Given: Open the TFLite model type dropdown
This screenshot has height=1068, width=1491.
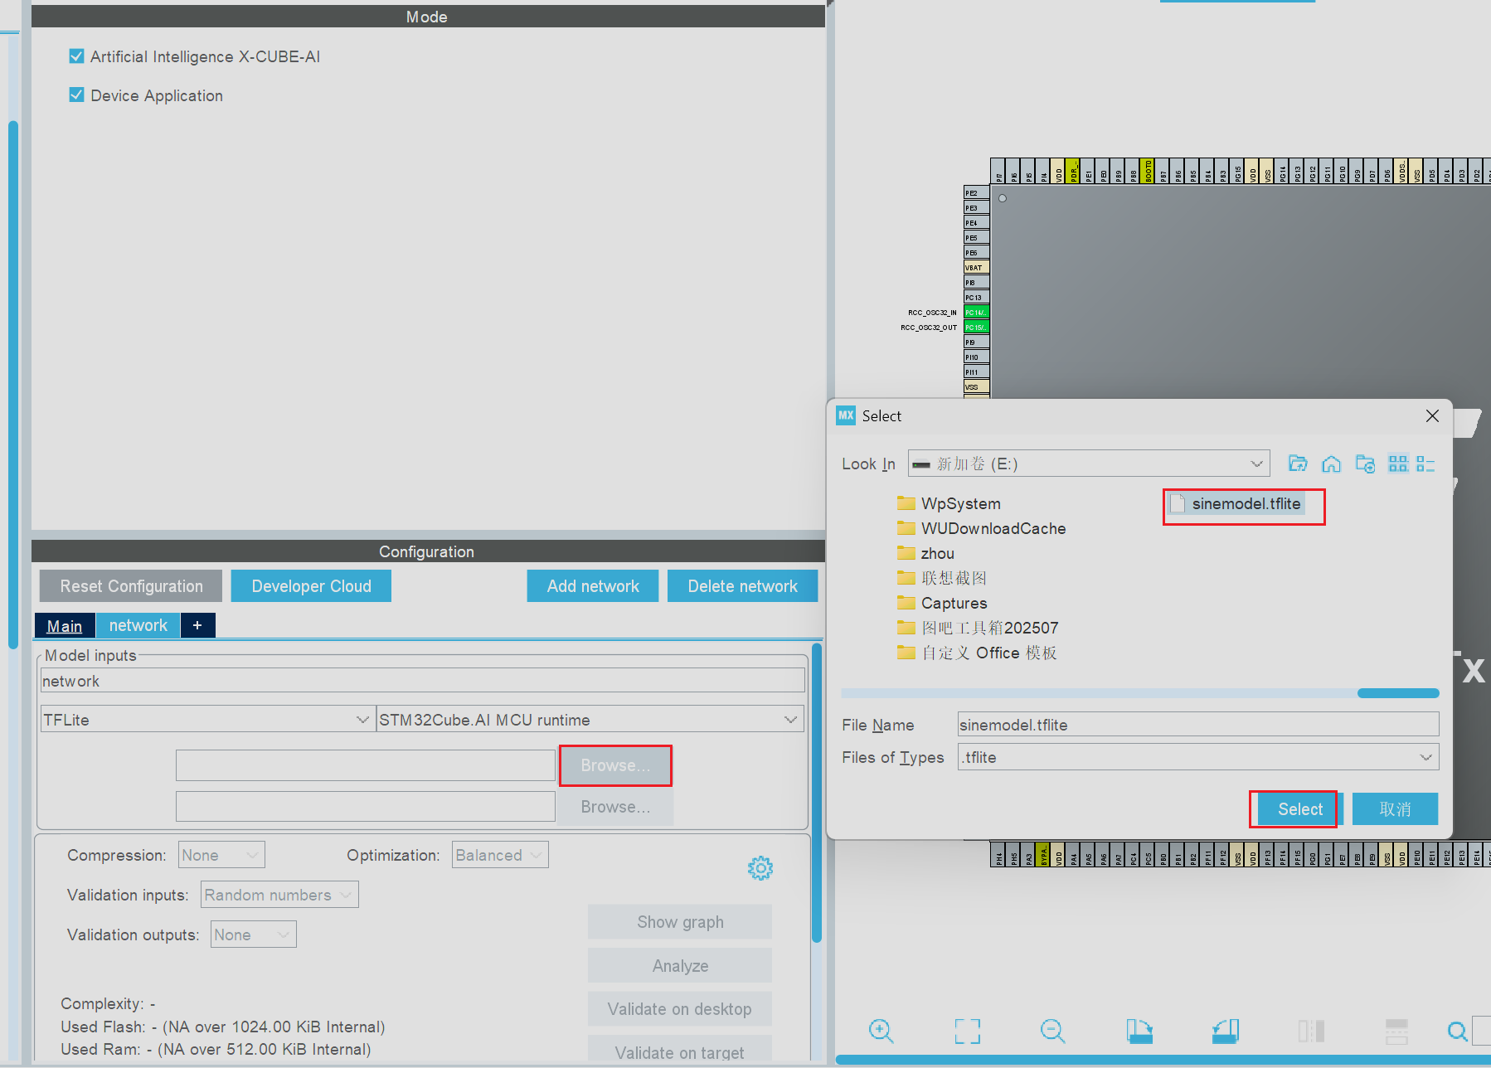Looking at the screenshot, I should coord(206,720).
